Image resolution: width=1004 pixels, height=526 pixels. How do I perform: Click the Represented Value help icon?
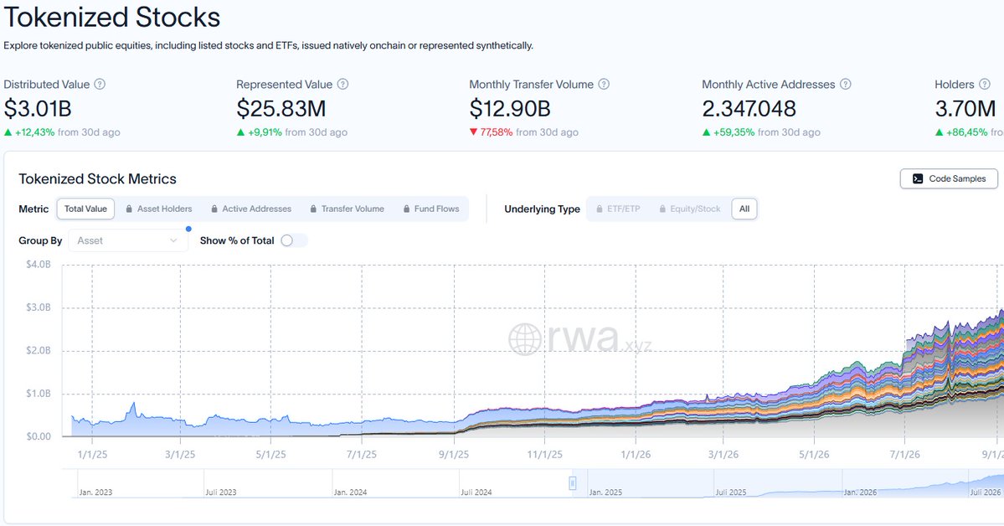(342, 84)
